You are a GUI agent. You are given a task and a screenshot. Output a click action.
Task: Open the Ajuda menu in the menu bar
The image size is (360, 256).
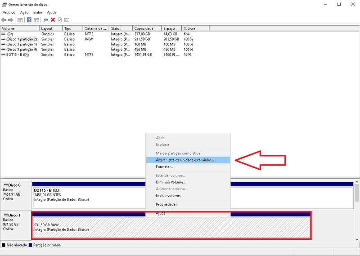52,13
